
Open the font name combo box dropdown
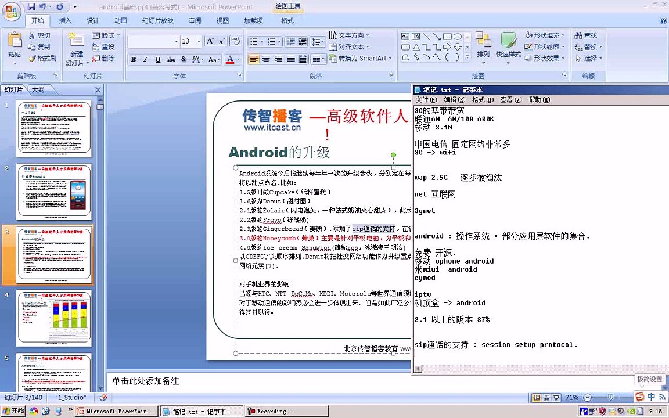click(176, 41)
